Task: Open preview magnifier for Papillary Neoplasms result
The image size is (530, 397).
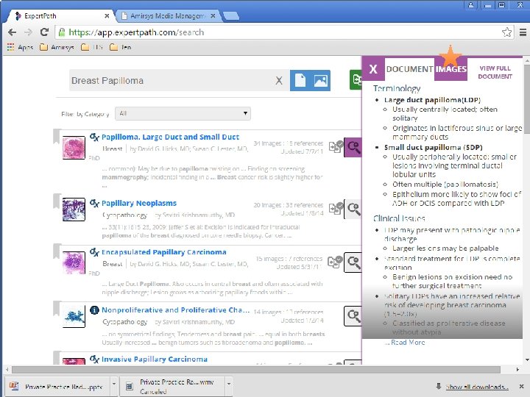Action: pos(353,210)
